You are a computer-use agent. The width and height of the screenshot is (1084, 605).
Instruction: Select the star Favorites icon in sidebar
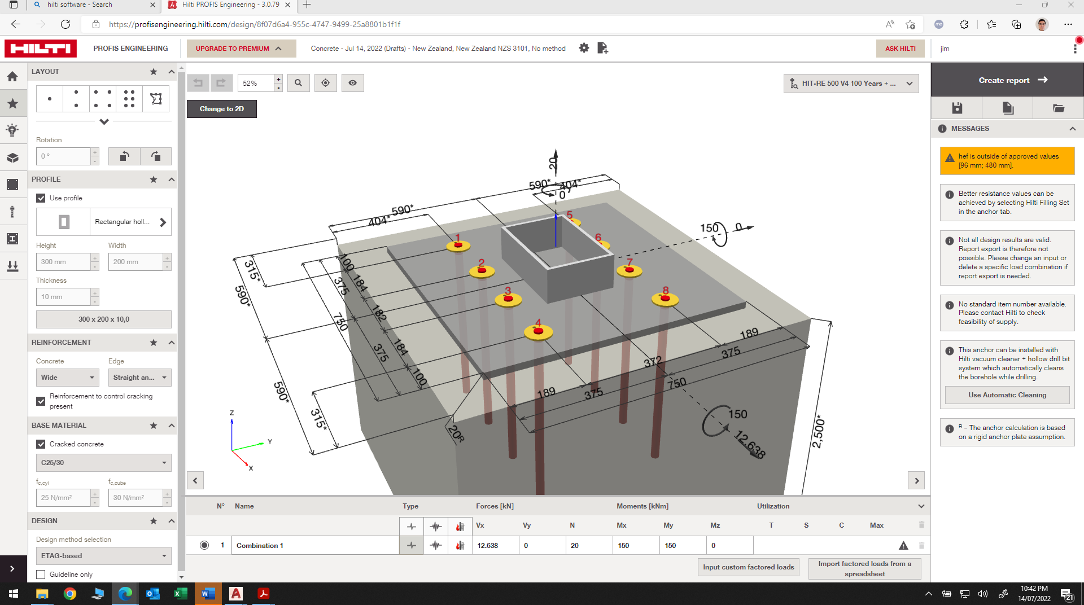pos(14,103)
